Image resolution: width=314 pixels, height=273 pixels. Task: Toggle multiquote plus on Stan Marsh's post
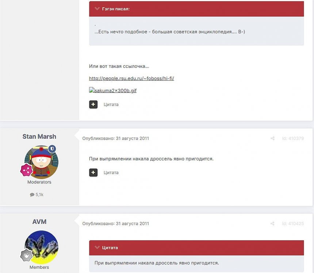pyautogui.click(x=93, y=173)
